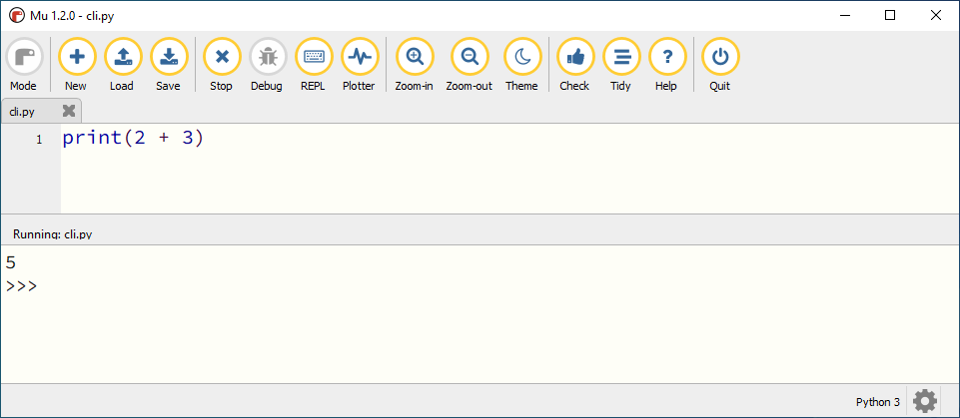Load a file from disk
The width and height of the screenshot is (960, 418).
tap(122, 64)
